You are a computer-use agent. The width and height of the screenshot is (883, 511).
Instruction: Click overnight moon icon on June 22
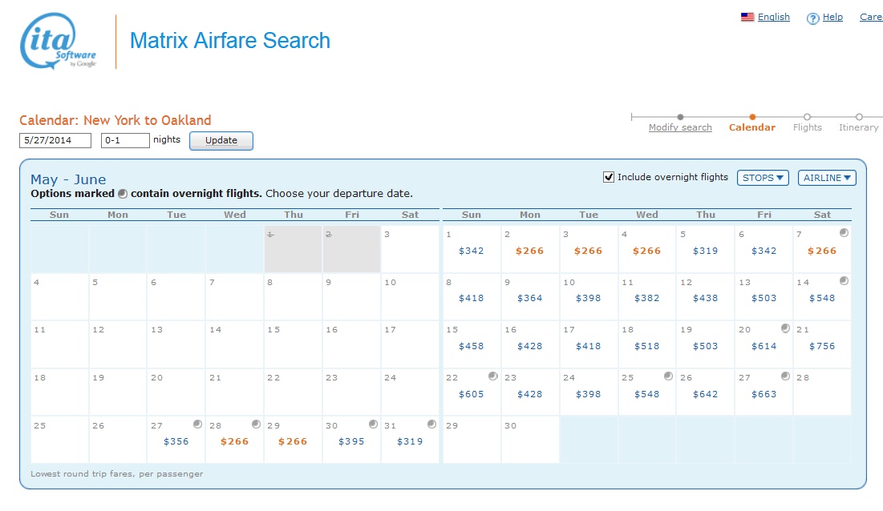492,376
